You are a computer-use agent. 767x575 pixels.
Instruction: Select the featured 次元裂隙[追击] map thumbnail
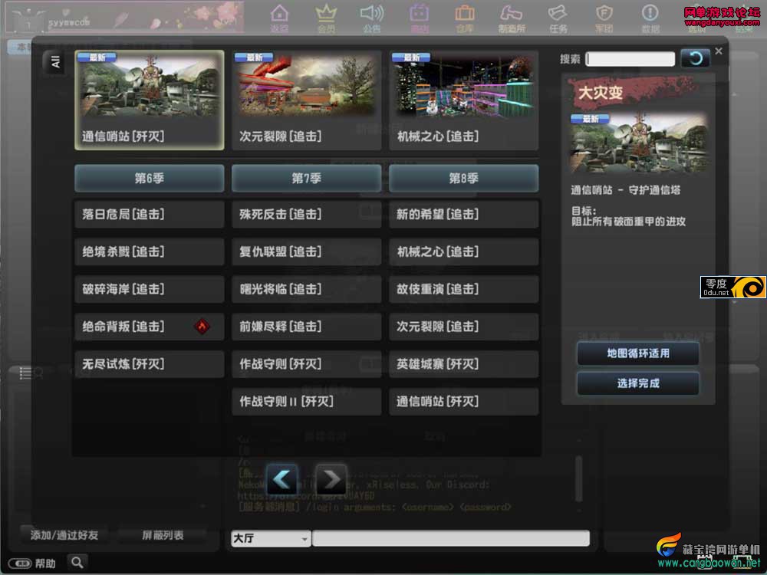point(307,100)
